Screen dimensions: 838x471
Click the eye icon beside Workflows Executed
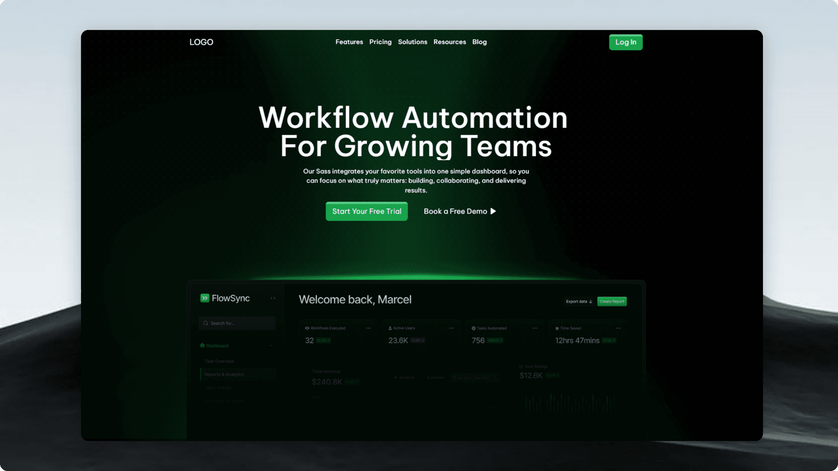click(306, 328)
